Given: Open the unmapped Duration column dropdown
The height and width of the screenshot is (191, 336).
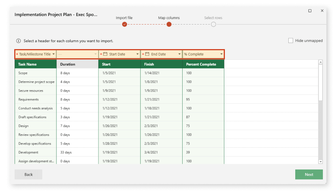Looking at the screenshot, I should click(x=77, y=54).
